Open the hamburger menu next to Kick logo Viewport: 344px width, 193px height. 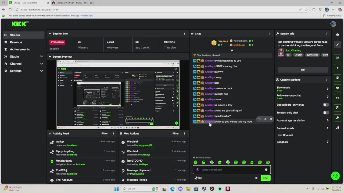pyautogui.click(x=6, y=24)
